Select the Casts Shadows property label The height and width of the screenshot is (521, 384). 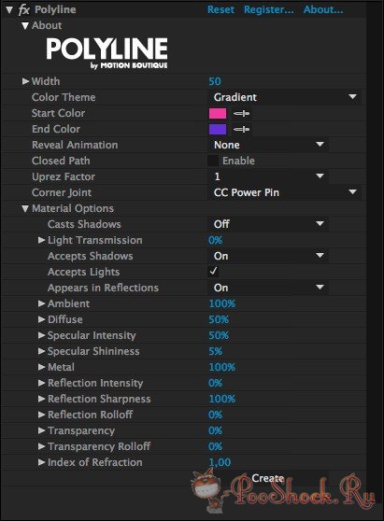click(84, 224)
